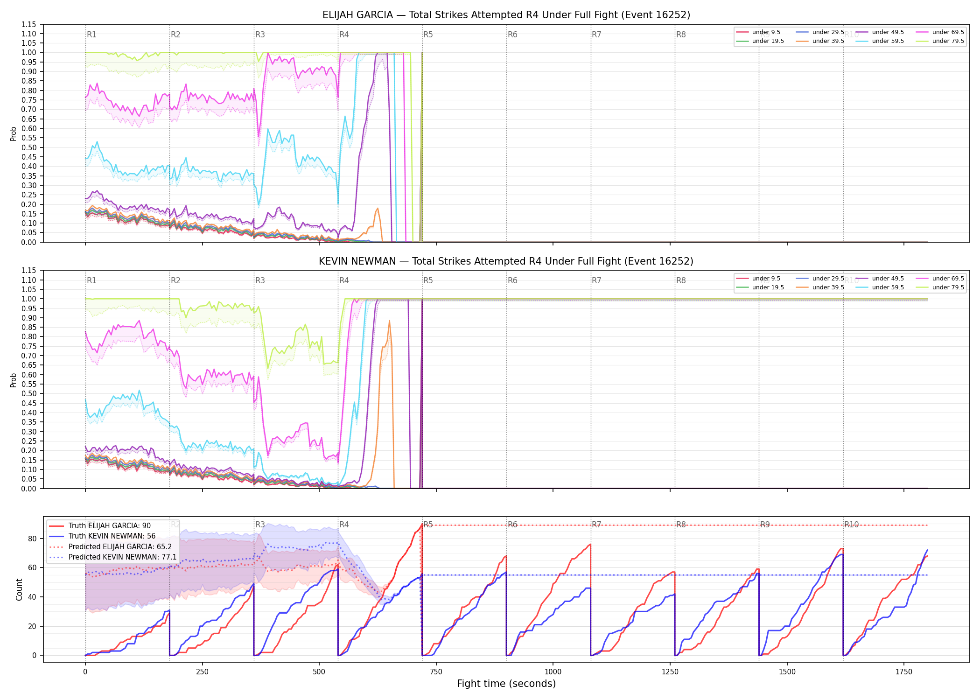Click the 'Fight time (seconds)' axis label
The image size is (980, 700).
[x=506, y=684]
